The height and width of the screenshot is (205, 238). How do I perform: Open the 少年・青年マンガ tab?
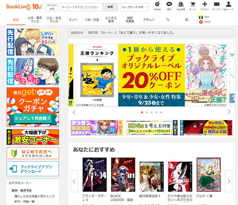click(35, 19)
